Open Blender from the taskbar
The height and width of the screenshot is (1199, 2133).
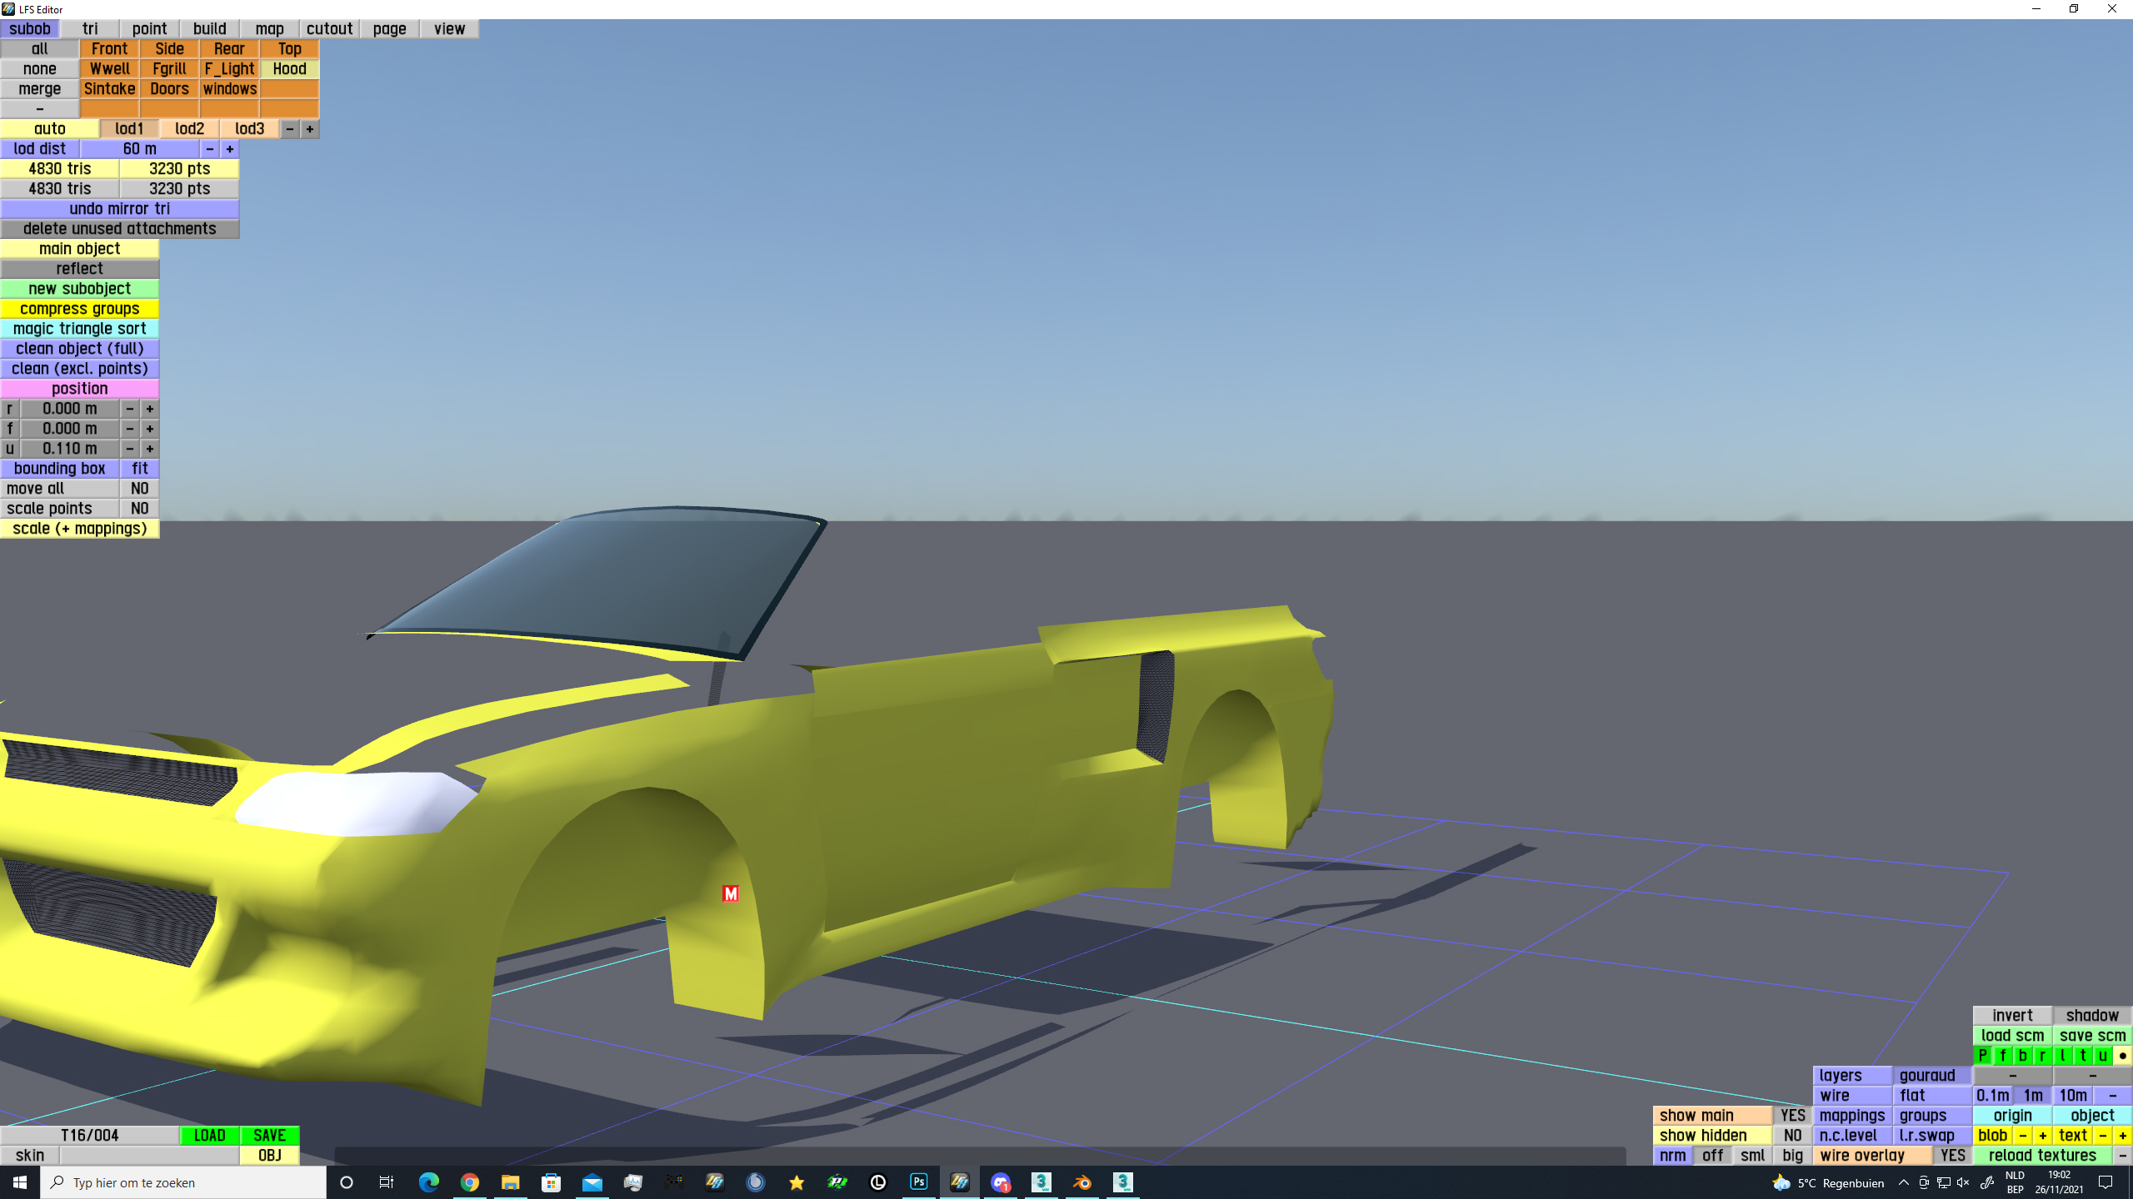pos(1081,1182)
